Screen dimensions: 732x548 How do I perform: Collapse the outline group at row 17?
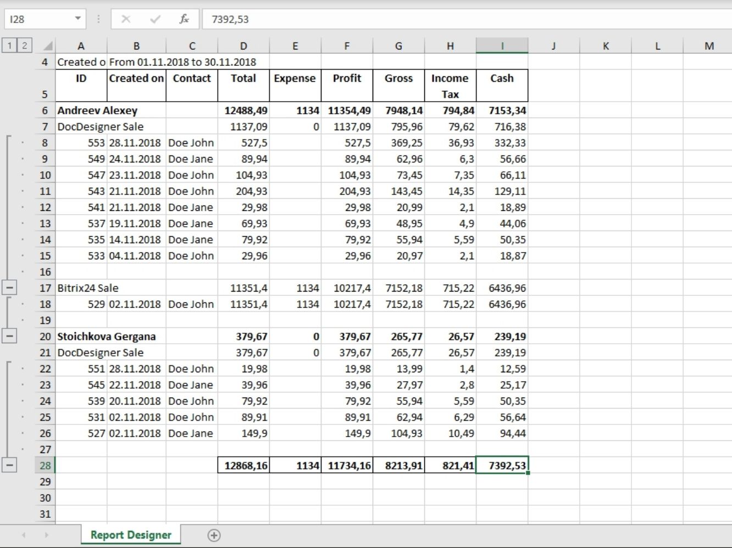[9, 287]
